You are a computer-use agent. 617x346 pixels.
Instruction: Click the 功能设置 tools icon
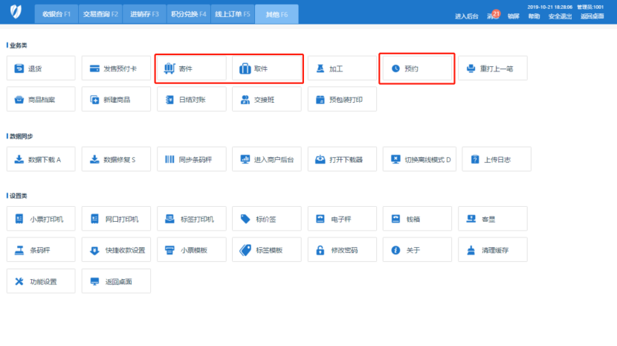(x=19, y=281)
